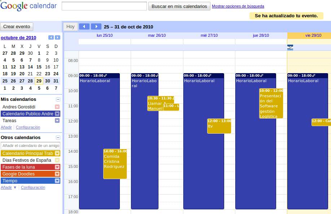Open Google Doodles calendar options arrow
The height and width of the screenshot is (214, 331).
57,174
